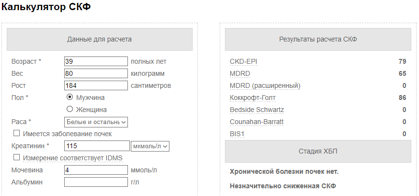Click the Стадия ХБП section header
This screenshot has height=196, width=419.
tap(318, 152)
